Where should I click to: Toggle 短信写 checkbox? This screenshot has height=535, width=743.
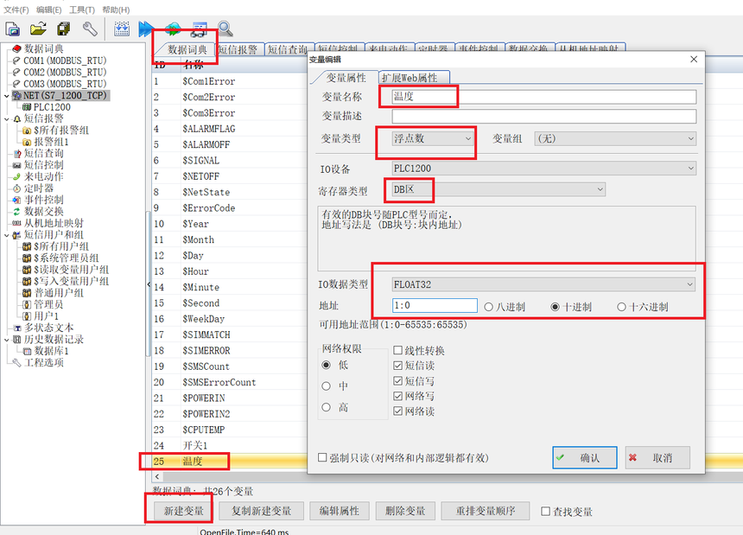(398, 381)
